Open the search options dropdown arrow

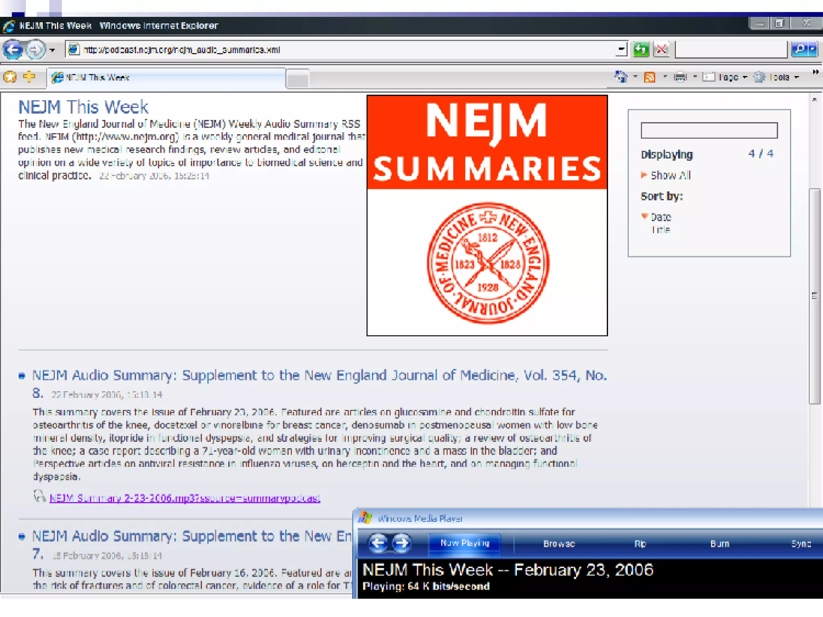(x=813, y=50)
